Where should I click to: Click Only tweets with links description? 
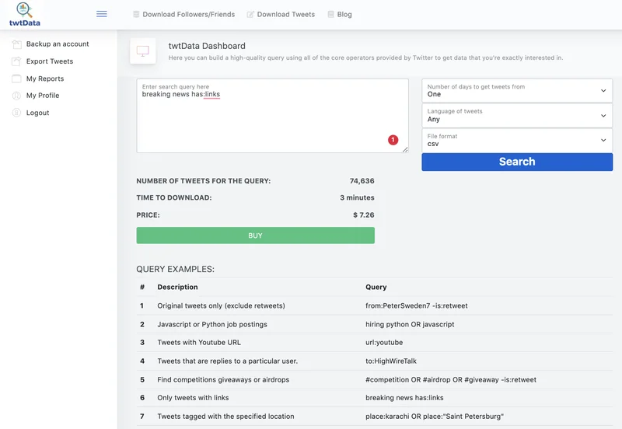193,398
